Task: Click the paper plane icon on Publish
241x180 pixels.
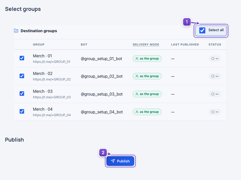Action: (113, 161)
